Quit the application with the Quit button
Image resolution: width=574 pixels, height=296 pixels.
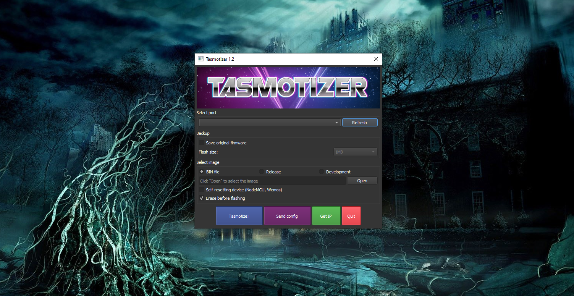coord(351,215)
